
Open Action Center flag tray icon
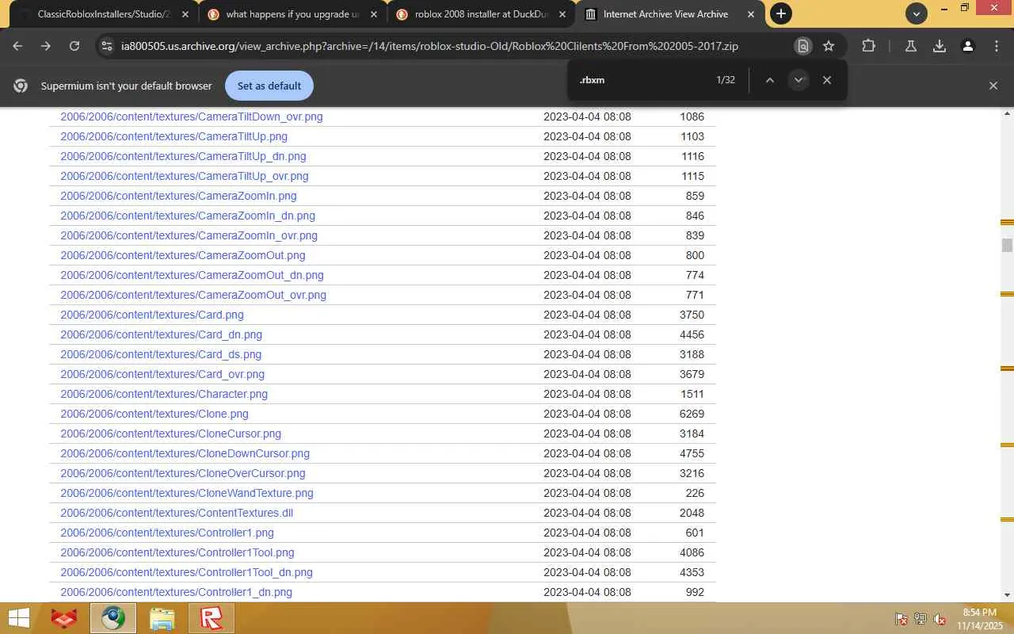pos(901,619)
